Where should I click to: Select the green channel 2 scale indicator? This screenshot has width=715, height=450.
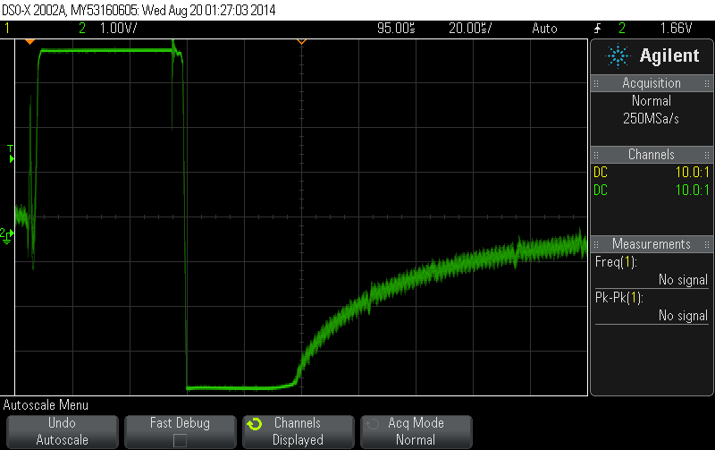[107, 29]
